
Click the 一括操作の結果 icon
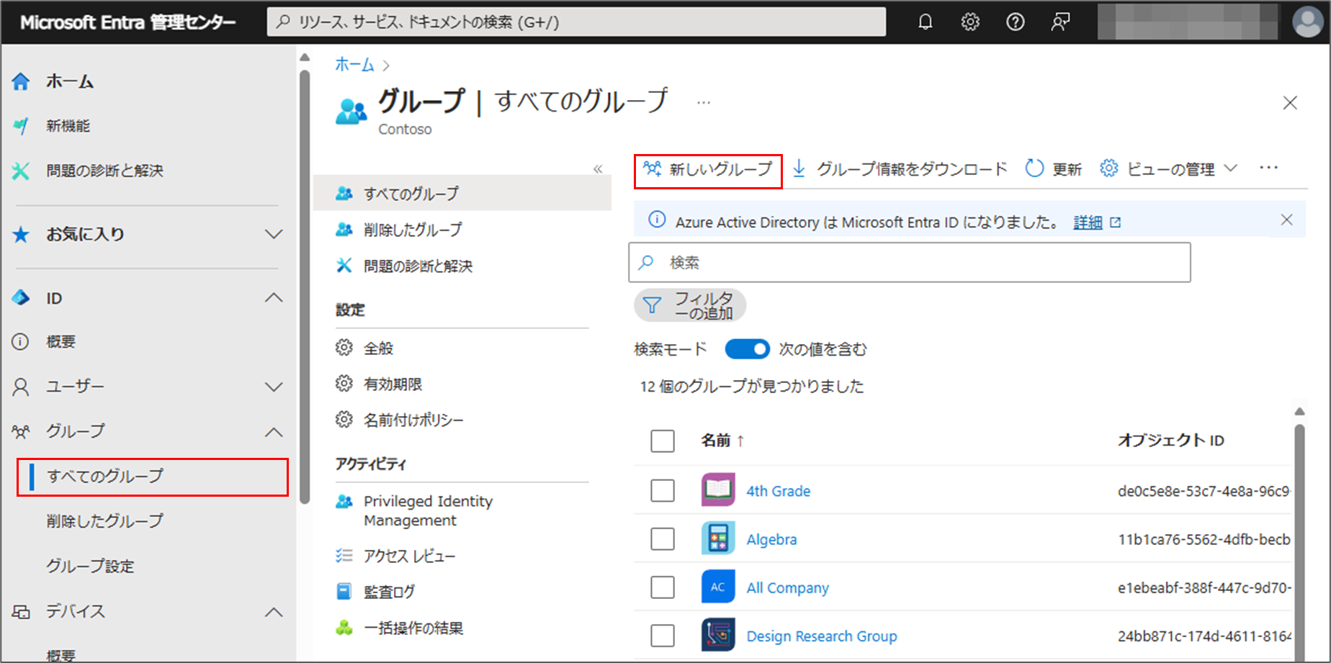pos(344,628)
